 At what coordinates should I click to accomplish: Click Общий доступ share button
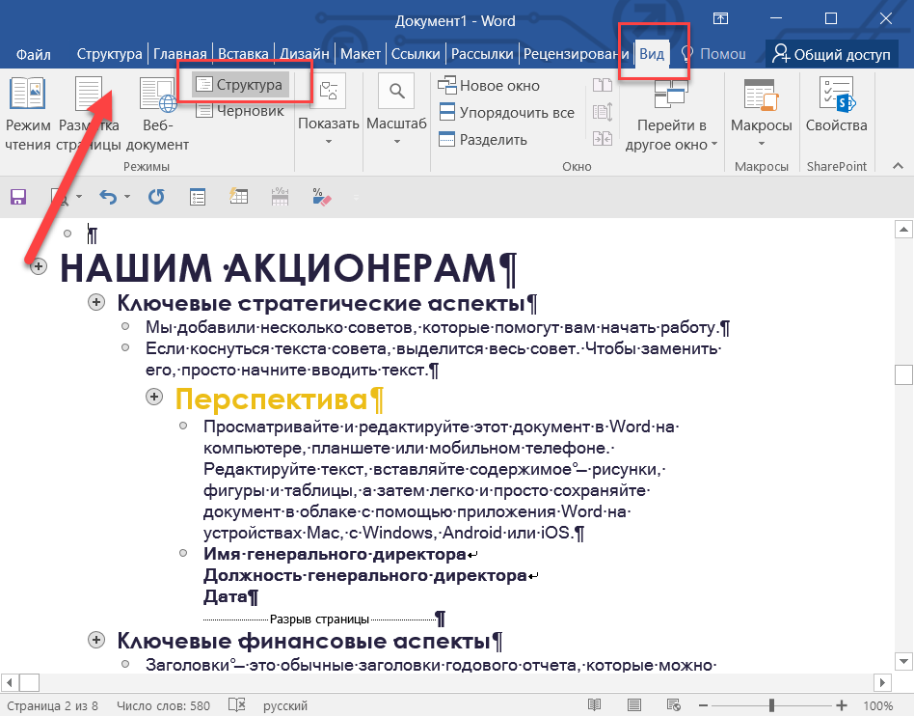(831, 54)
